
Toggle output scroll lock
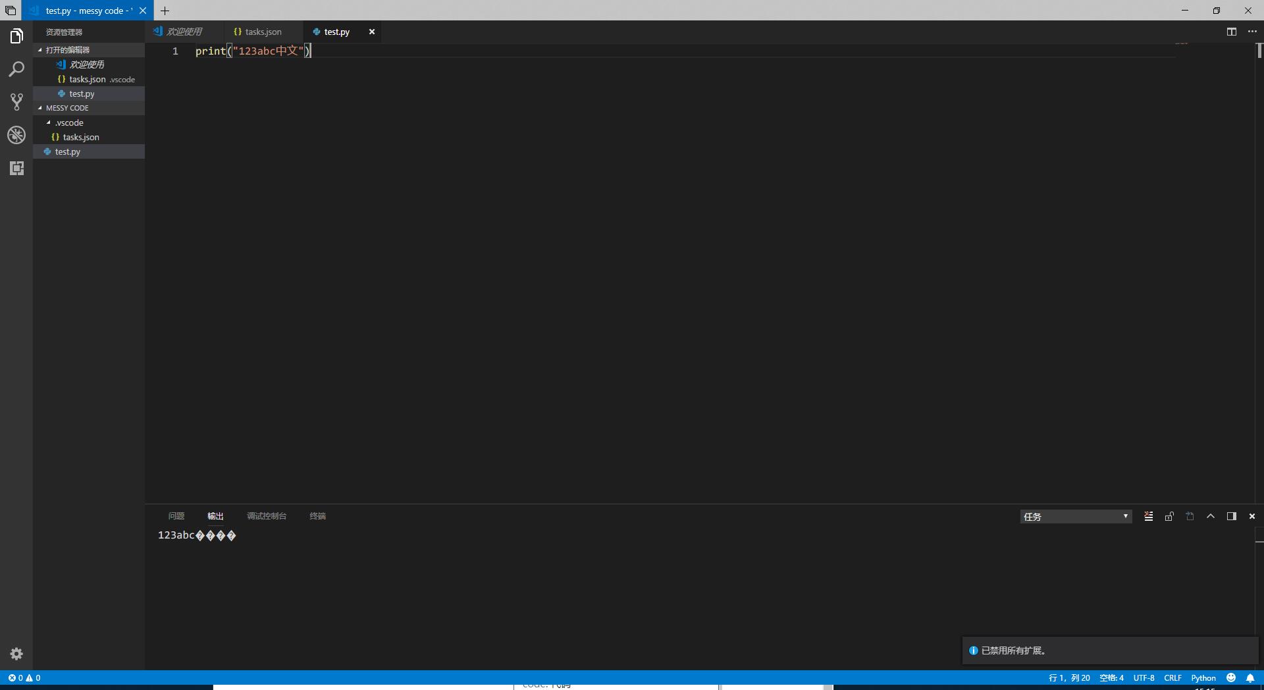[1169, 516]
